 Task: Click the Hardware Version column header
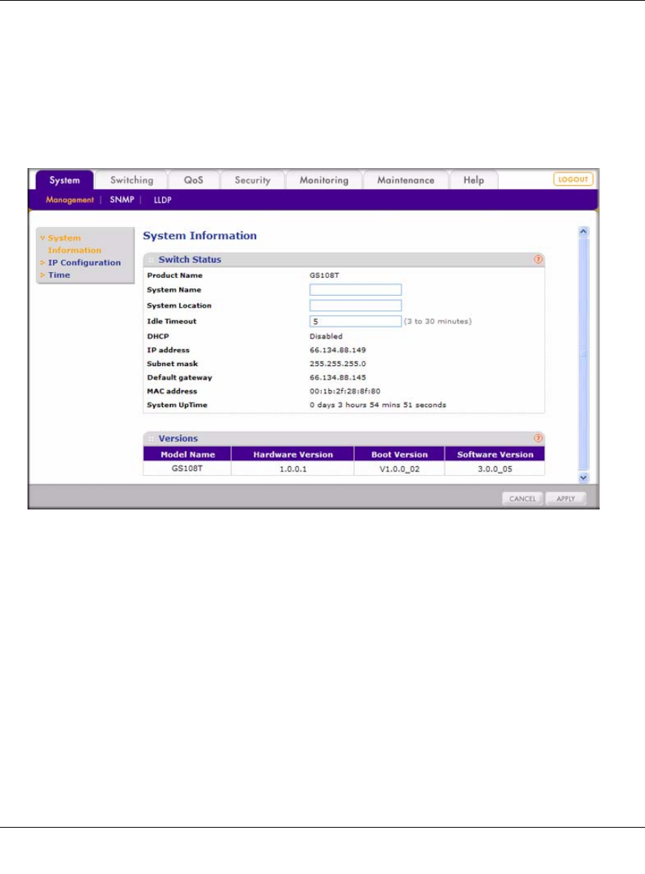point(293,454)
